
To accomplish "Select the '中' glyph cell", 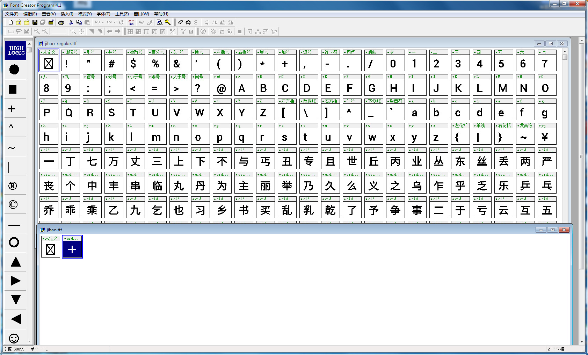I will pyautogui.click(x=92, y=183).
